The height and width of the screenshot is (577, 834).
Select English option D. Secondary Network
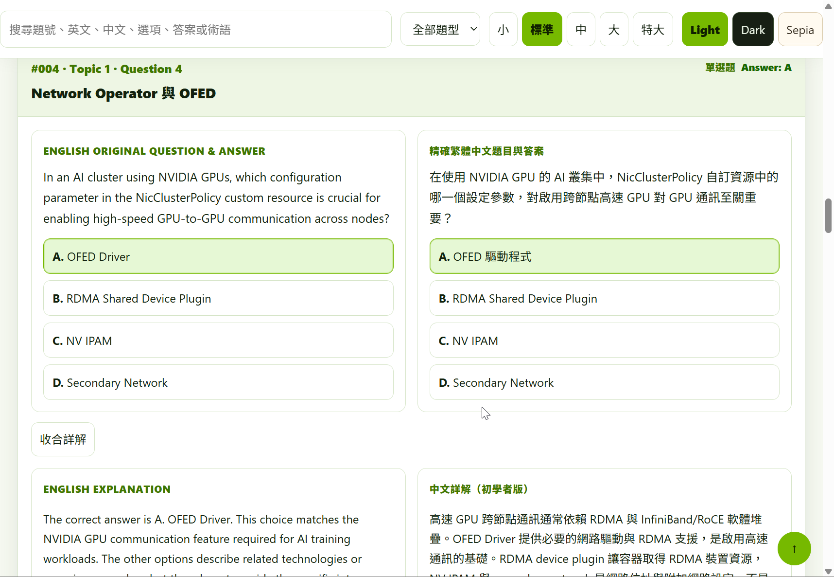point(218,382)
